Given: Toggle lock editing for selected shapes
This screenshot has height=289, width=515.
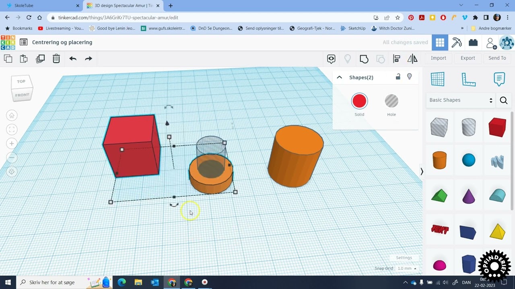Looking at the screenshot, I should 398,77.
